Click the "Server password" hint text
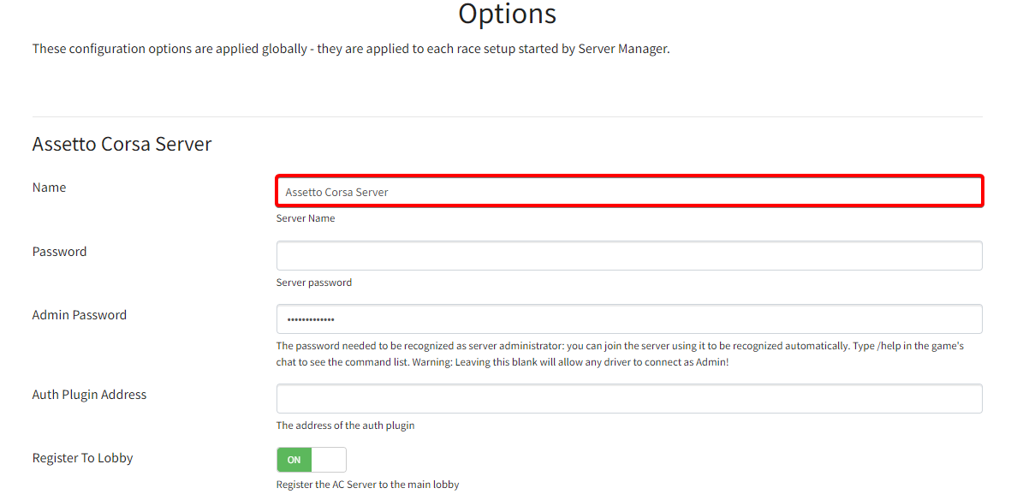 tap(313, 283)
